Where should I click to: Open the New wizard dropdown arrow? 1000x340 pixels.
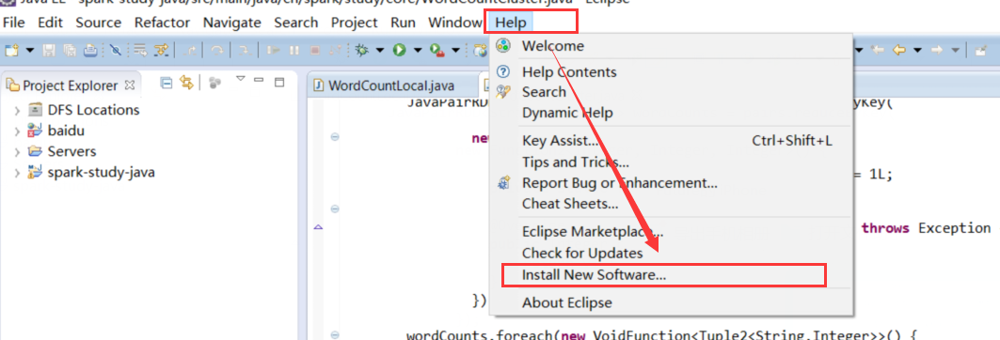(30, 51)
